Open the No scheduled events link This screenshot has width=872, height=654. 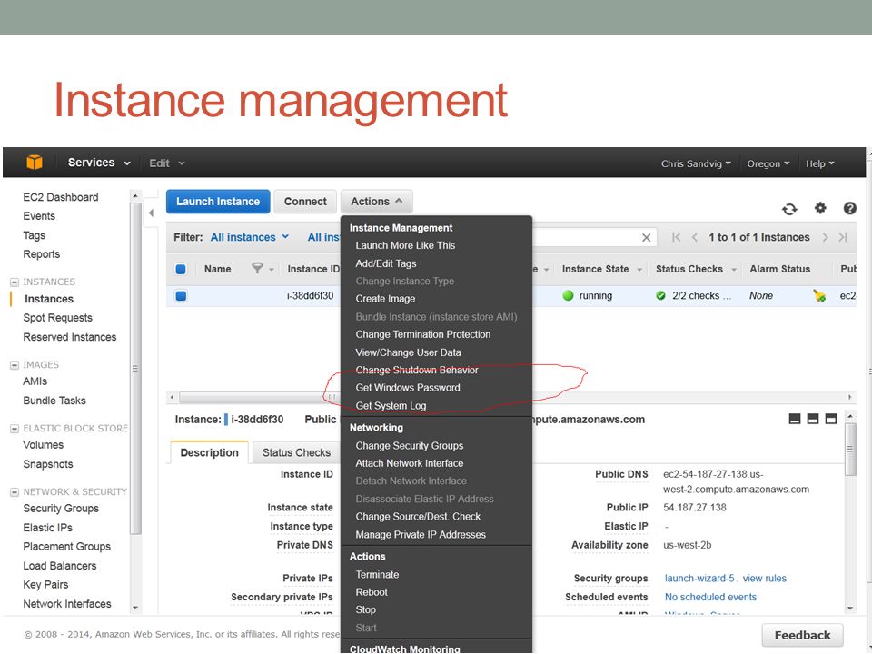pos(710,597)
